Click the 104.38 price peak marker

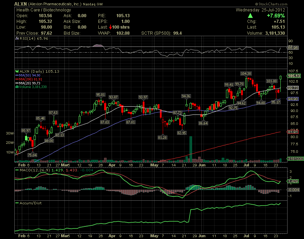coord(246,73)
